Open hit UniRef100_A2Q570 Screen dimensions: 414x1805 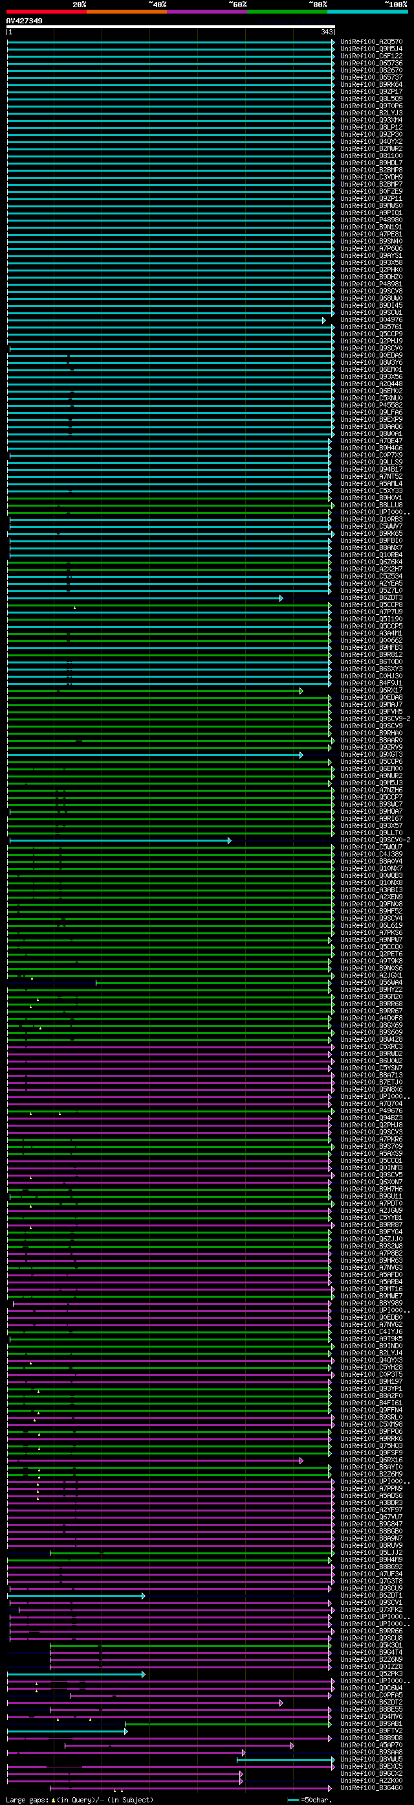[x=371, y=42]
